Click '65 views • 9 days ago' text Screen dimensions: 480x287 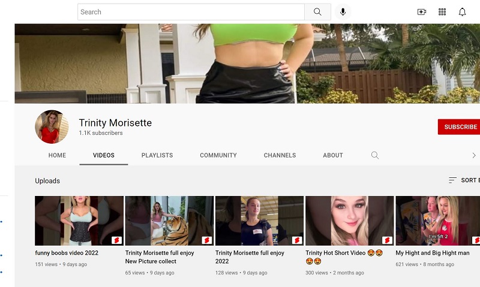point(149,273)
